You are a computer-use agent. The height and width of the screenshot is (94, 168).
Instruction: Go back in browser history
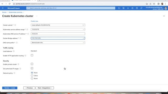[x=2, y=4]
